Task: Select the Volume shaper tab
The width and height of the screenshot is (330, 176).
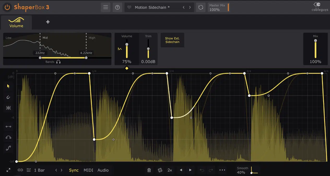Action: [x=16, y=22]
